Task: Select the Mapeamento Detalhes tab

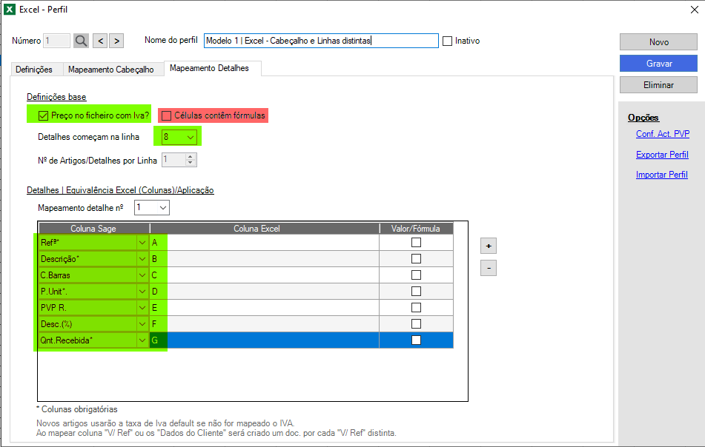Action: (x=210, y=68)
